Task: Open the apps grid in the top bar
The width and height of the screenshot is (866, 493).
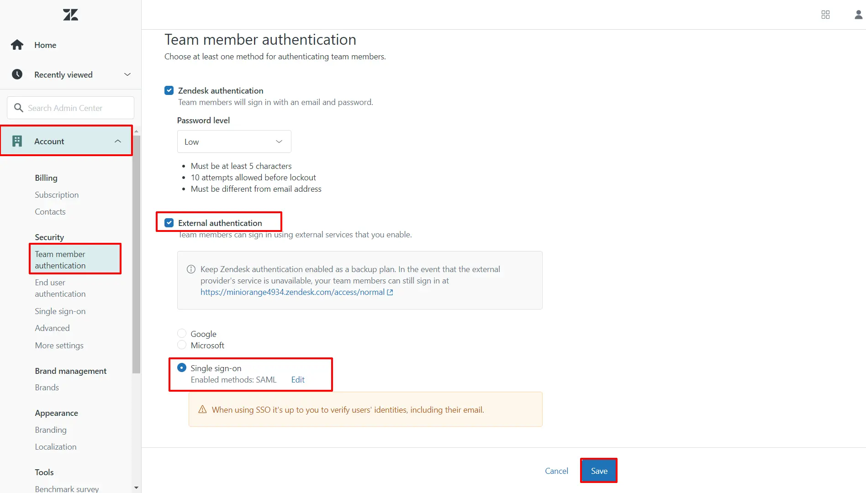Action: pyautogui.click(x=825, y=14)
